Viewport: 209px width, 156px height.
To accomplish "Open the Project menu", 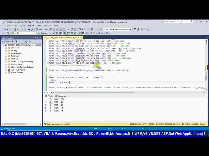I will [x=31, y=26].
